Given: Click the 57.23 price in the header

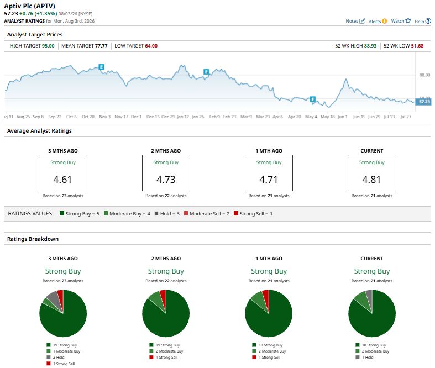Looking at the screenshot, I should click(x=11, y=14).
